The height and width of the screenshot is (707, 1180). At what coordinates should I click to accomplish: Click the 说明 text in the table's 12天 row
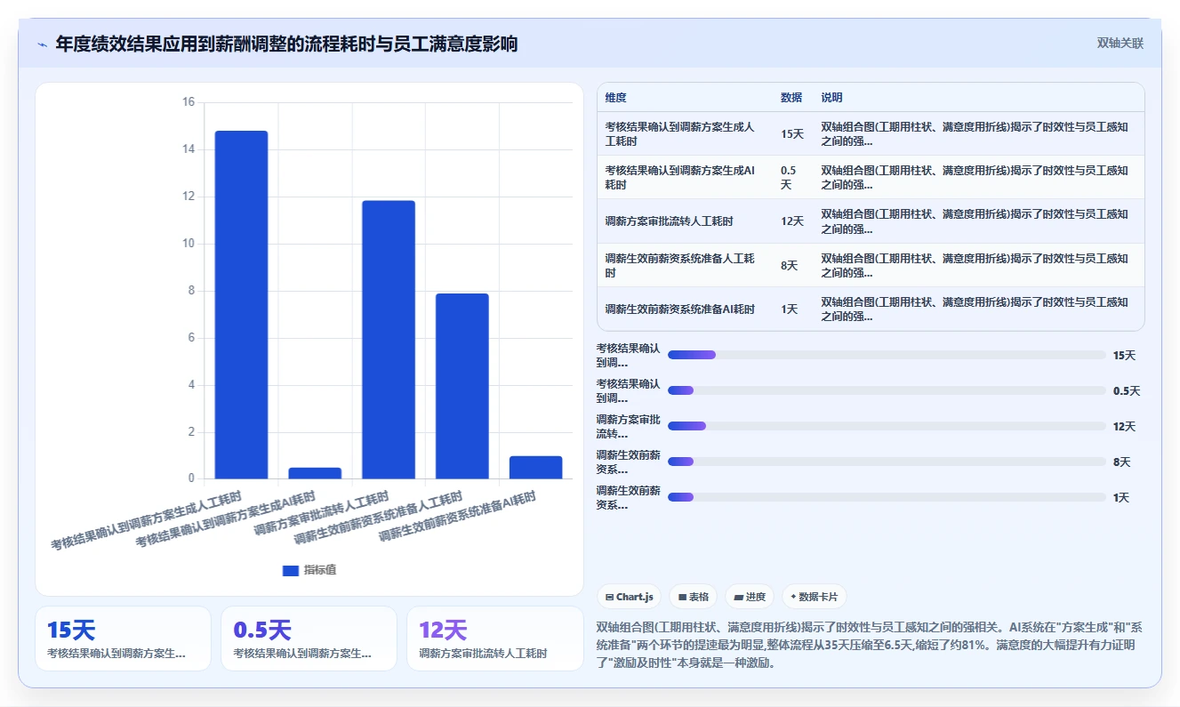(975, 221)
